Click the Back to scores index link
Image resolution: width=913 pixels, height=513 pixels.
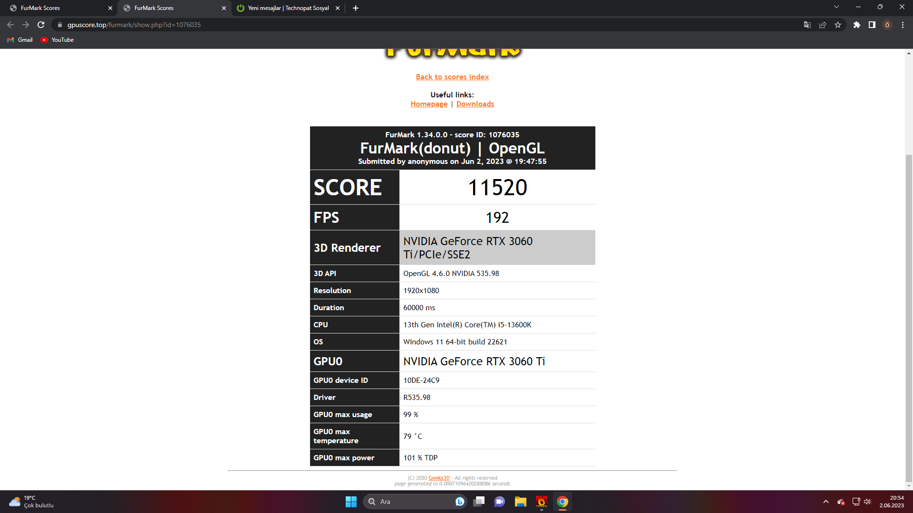tap(452, 77)
